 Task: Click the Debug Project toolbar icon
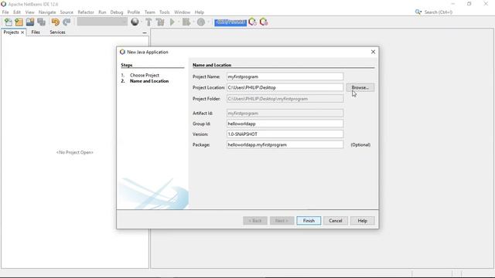(x=186, y=22)
